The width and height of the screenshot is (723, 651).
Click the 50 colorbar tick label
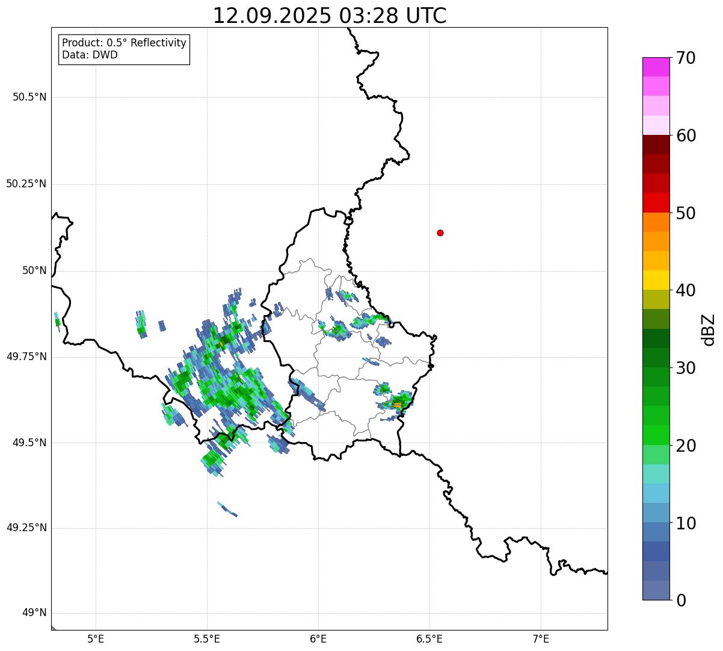coord(686,213)
